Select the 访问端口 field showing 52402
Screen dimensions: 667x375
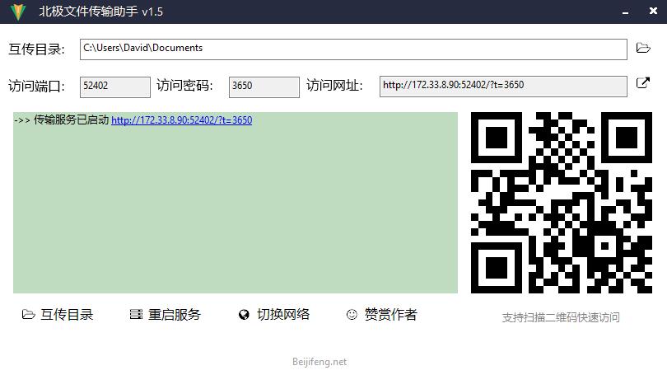tap(115, 86)
